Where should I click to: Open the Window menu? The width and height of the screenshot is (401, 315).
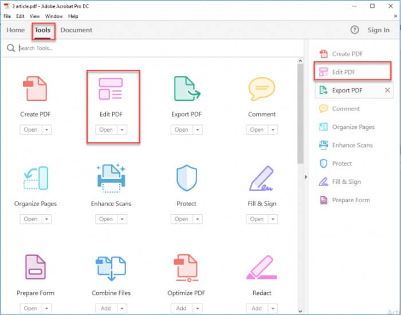pos(54,16)
